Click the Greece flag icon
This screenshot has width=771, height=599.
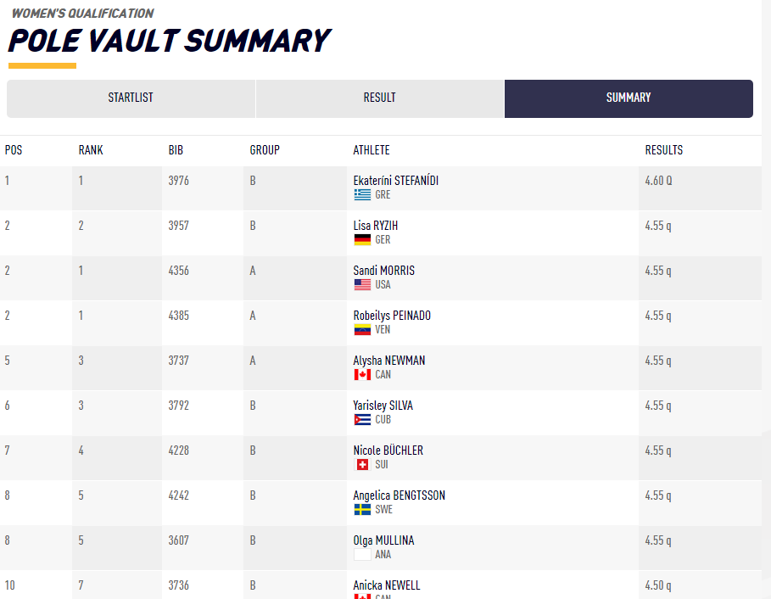362,194
